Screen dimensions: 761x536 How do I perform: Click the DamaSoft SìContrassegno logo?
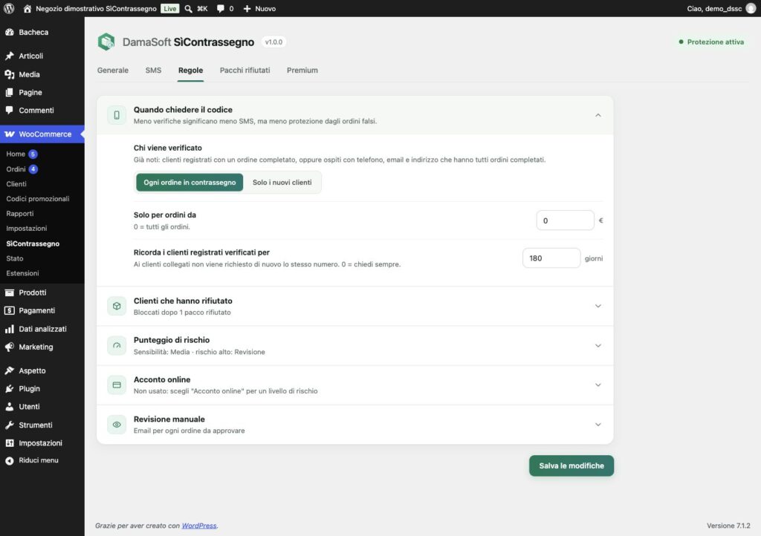pos(106,42)
